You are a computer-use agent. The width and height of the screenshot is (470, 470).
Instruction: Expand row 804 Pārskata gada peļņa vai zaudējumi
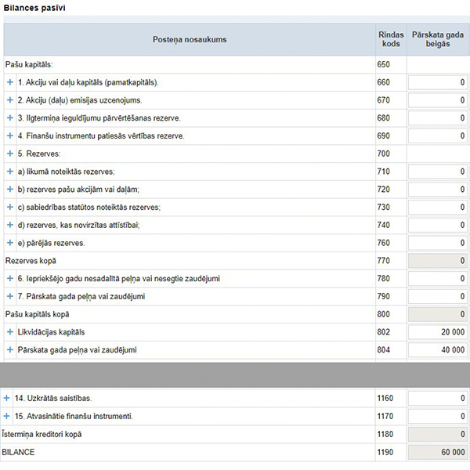coord(10,350)
